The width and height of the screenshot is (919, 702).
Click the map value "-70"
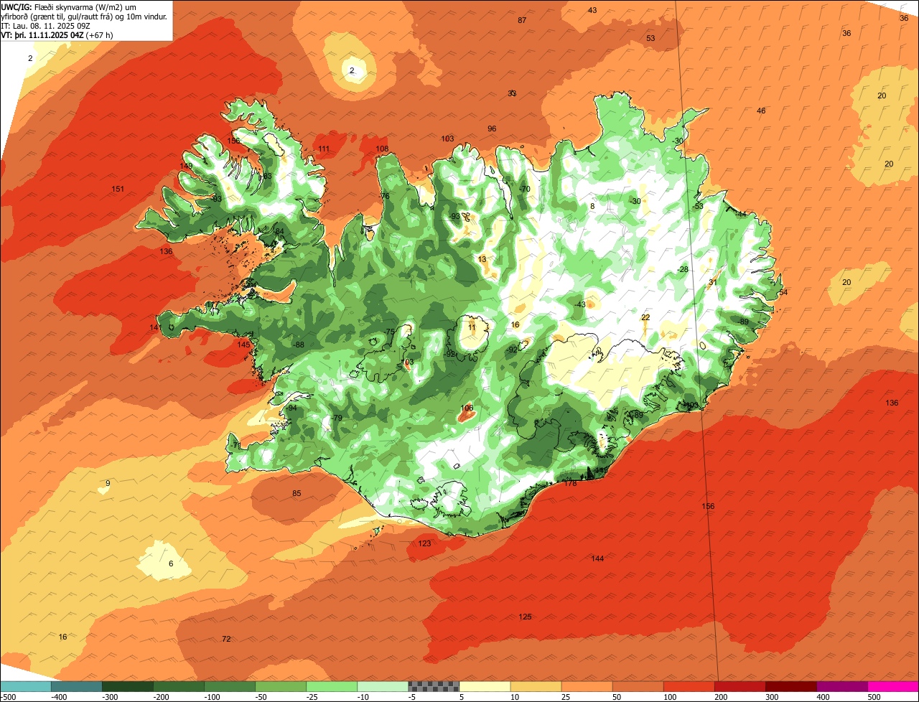525,189
